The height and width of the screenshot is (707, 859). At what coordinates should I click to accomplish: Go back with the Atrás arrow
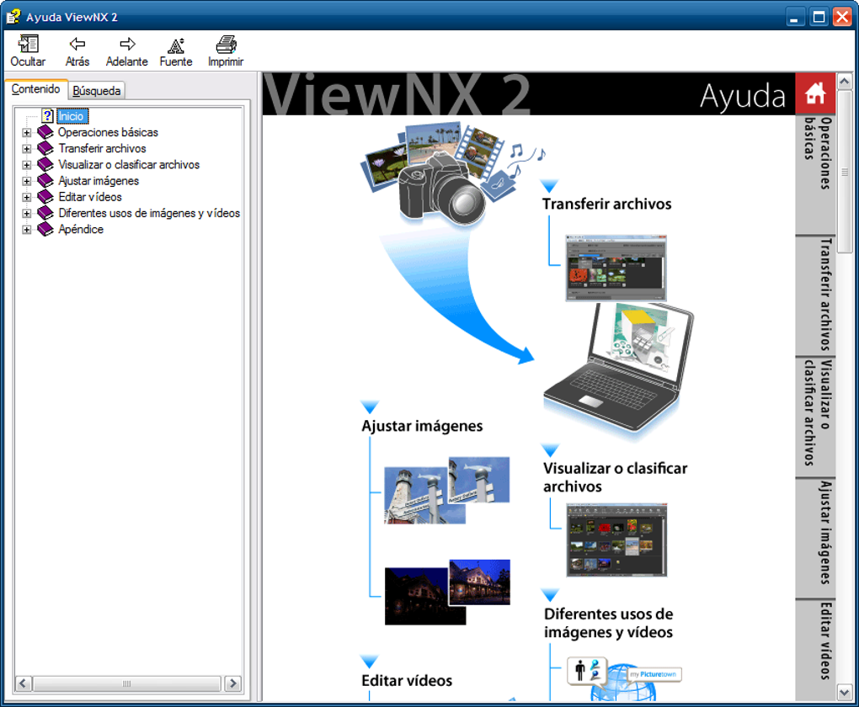coord(77,44)
